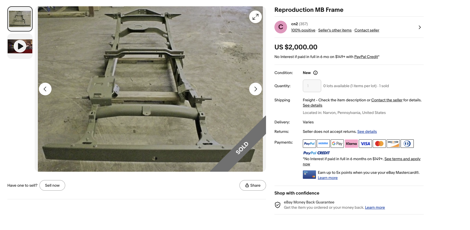Expand the product image to full screen
This screenshot has width=470, height=230.
pyautogui.click(x=255, y=17)
